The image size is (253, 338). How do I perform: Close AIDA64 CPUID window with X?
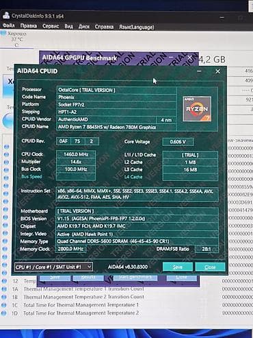[x=217, y=71]
